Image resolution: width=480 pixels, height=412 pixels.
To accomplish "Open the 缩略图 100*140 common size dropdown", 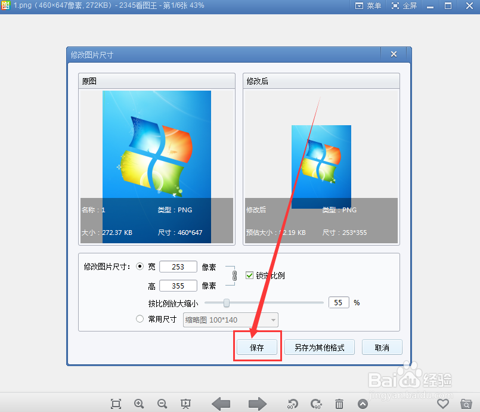I will [x=231, y=320].
